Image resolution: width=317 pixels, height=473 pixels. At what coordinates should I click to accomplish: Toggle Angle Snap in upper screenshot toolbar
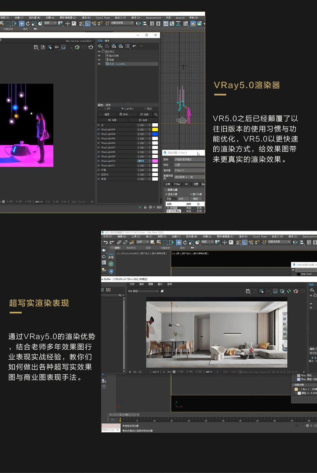point(88,24)
